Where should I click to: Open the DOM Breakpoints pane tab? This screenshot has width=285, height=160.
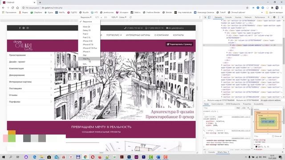(x=233, y=104)
